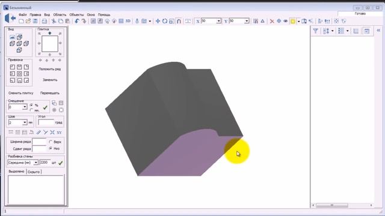
Task: Select the first Вид view mode icon
Action: tap(12, 37)
